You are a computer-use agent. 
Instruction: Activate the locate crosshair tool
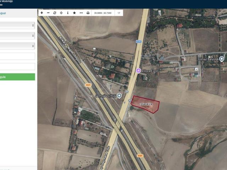point(61,13)
